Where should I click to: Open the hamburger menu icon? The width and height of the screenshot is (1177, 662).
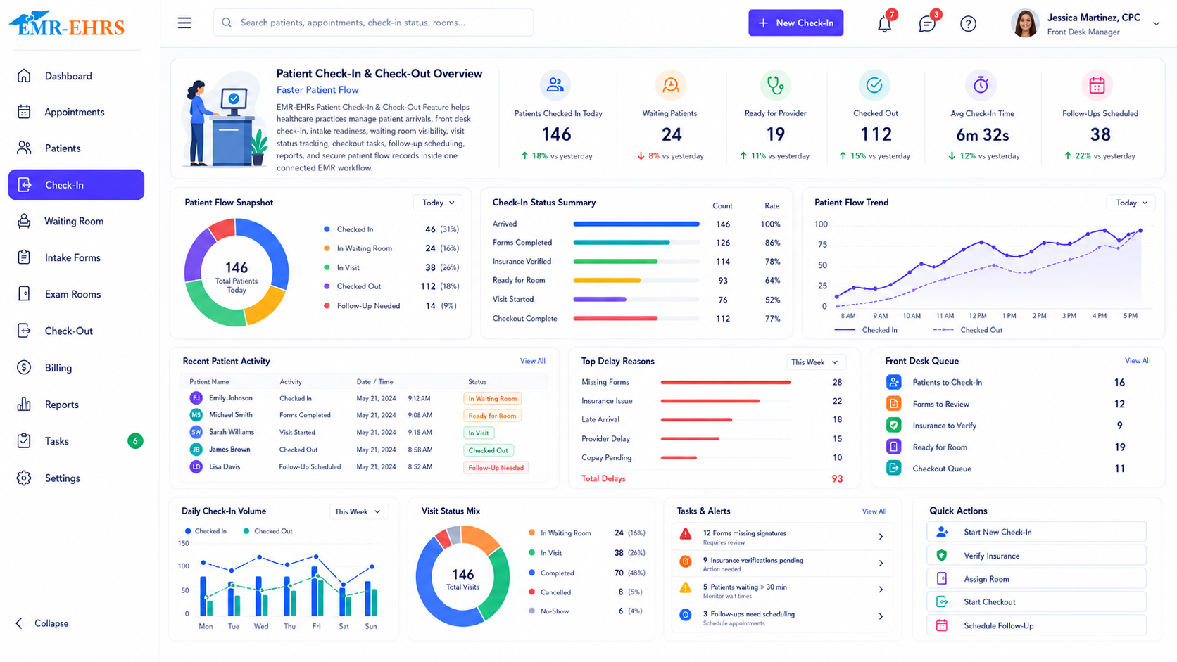[x=184, y=23]
